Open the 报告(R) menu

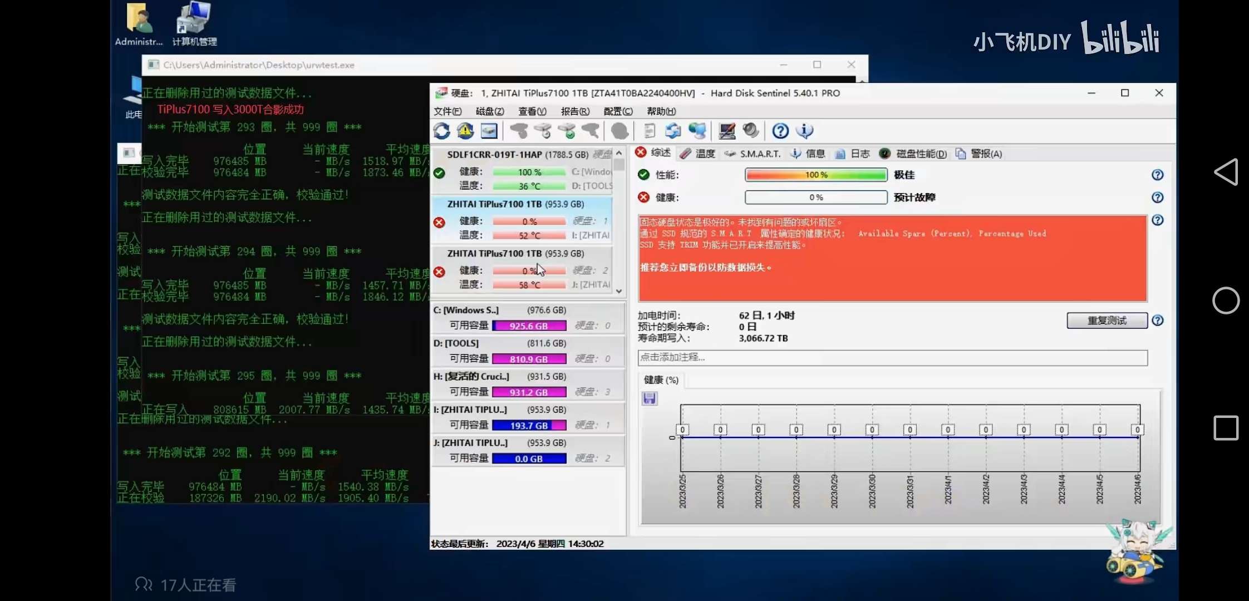coord(575,111)
